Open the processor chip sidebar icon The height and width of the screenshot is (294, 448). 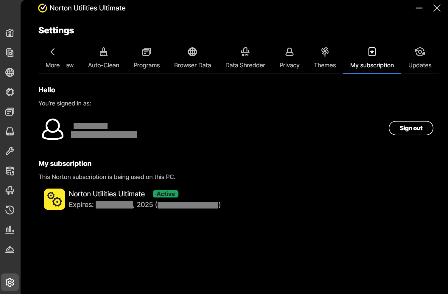10,92
